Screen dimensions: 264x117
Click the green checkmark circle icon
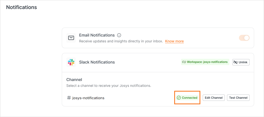click(x=179, y=98)
